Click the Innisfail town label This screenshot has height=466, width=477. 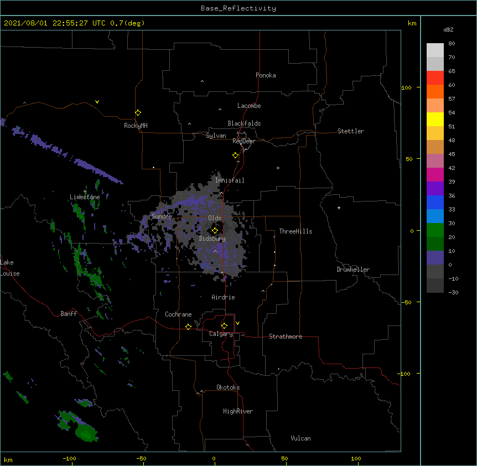point(230,180)
